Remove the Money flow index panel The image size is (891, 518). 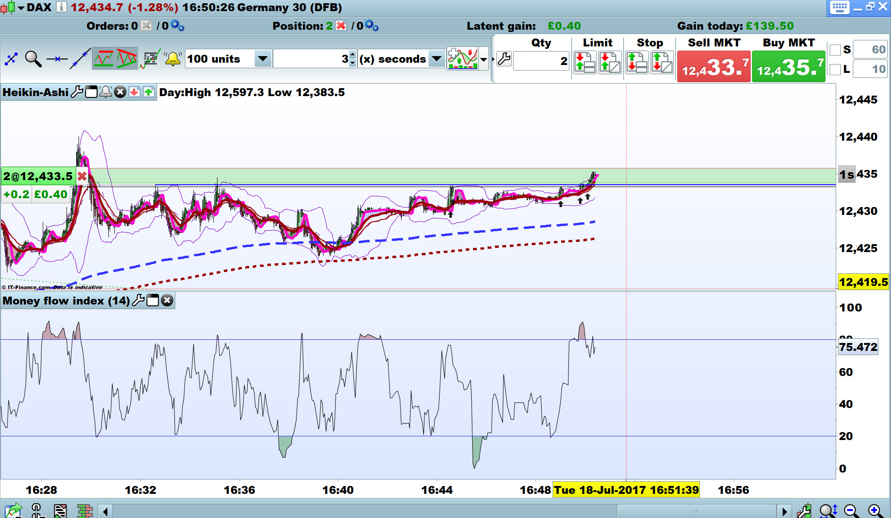tap(167, 300)
